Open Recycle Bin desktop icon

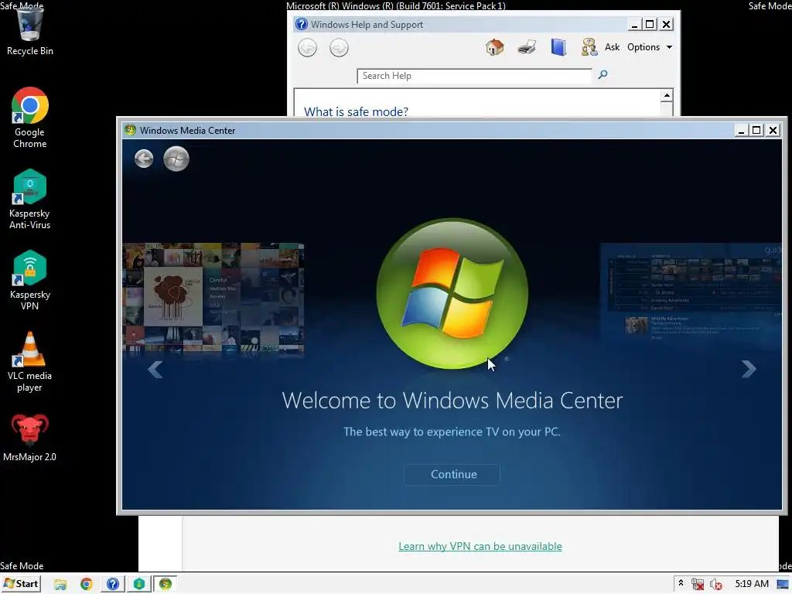pos(30,30)
